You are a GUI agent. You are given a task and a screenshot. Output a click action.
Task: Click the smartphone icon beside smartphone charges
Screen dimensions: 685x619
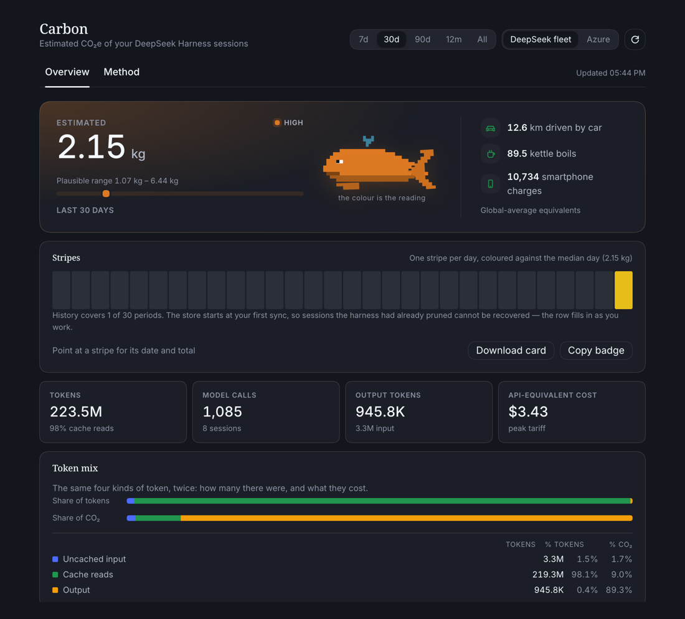491,184
